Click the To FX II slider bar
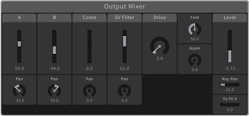Viewport: 249px width, 116px height. click(230, 105)
